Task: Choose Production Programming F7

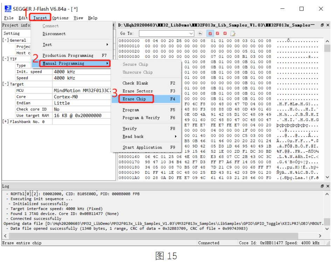Action: pyautogui.click(x=72, y=55)
